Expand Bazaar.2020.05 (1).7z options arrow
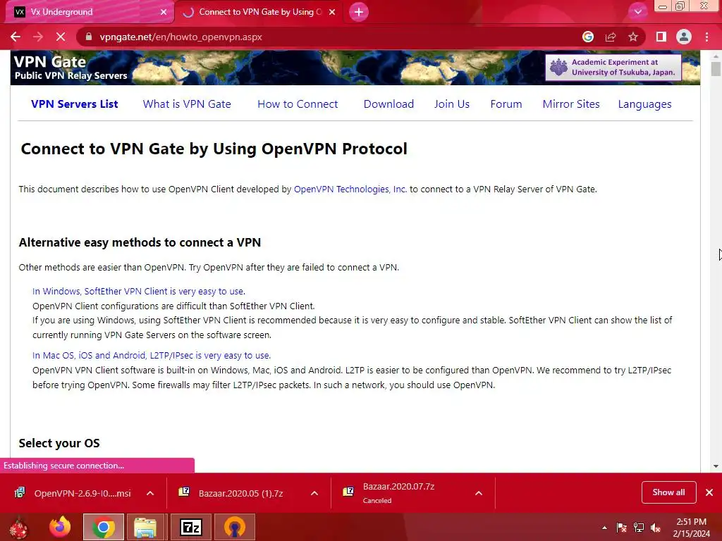Image resolution: width=722 pixels, height=541 pixels. tap(314, 493)
